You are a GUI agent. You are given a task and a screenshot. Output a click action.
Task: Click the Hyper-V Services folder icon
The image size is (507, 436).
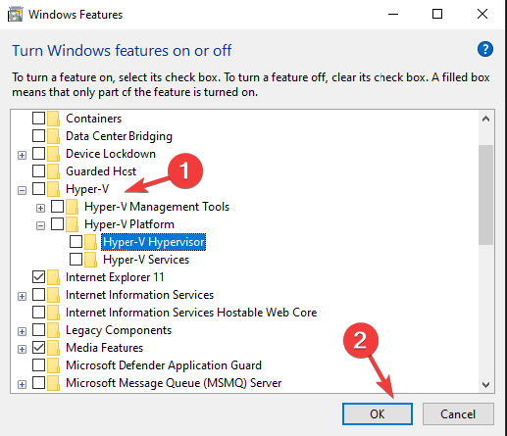[x=90, y=260]
